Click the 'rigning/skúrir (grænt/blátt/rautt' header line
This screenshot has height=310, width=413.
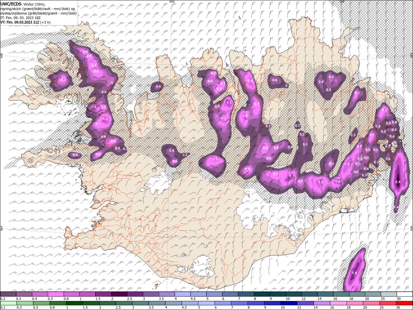point(38,9)
